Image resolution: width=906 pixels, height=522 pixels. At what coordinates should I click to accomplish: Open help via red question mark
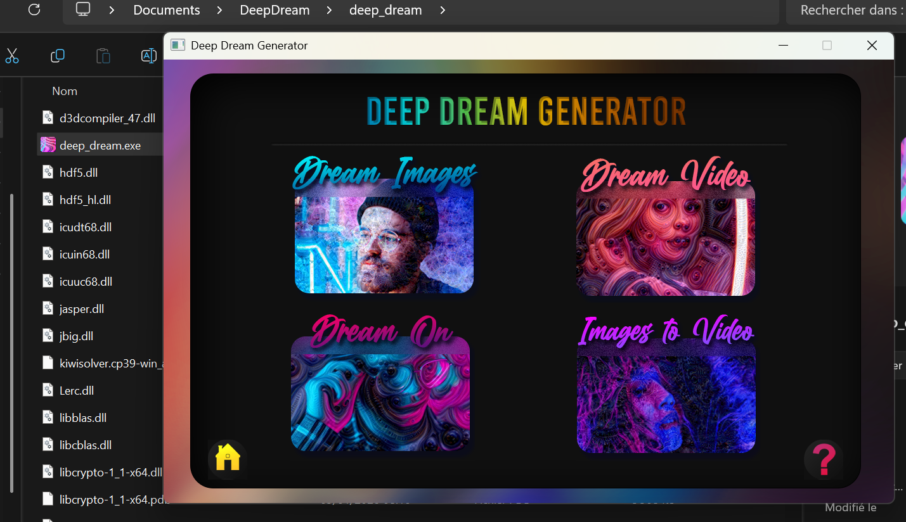click(x=823, y=459)
